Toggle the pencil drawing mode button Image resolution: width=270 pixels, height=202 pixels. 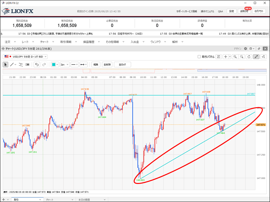256,57
